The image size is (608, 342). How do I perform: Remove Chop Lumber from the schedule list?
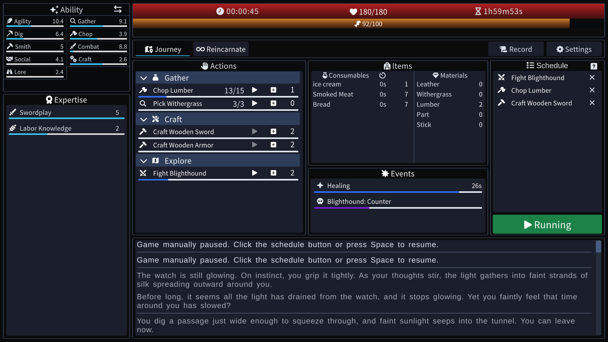pos(592,90)
